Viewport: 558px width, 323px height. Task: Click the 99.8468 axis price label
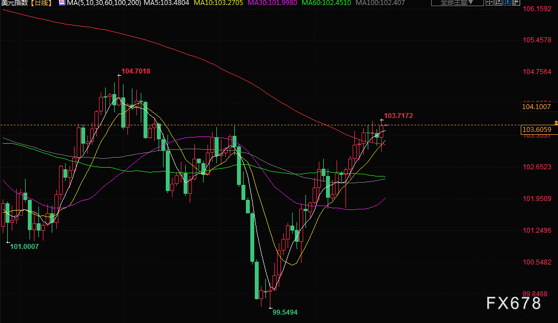click(535, 294)
